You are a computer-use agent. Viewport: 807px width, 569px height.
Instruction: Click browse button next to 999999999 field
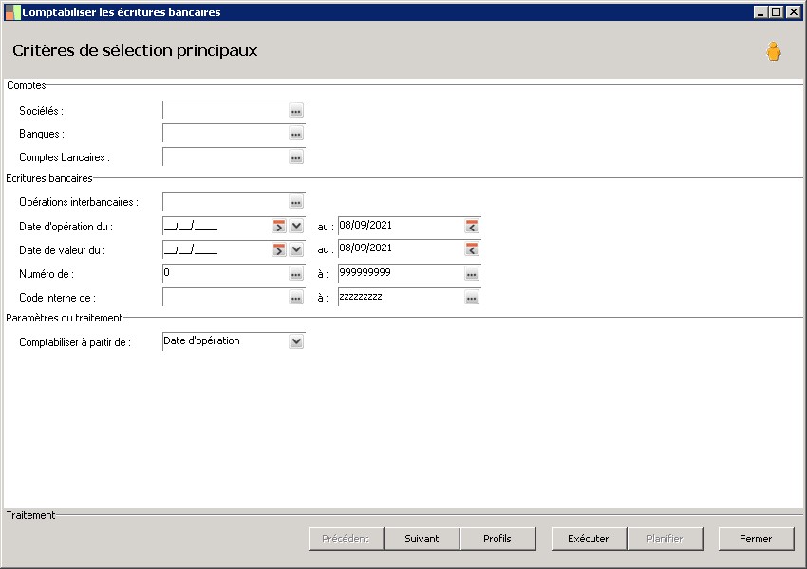coord(472,274)
